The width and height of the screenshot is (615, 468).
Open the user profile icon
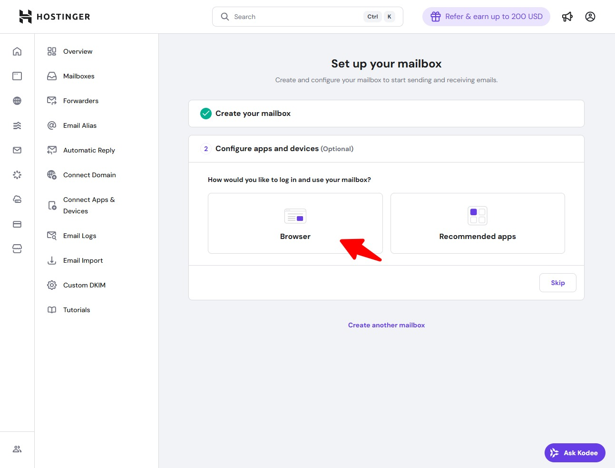(x=590, y=17)
